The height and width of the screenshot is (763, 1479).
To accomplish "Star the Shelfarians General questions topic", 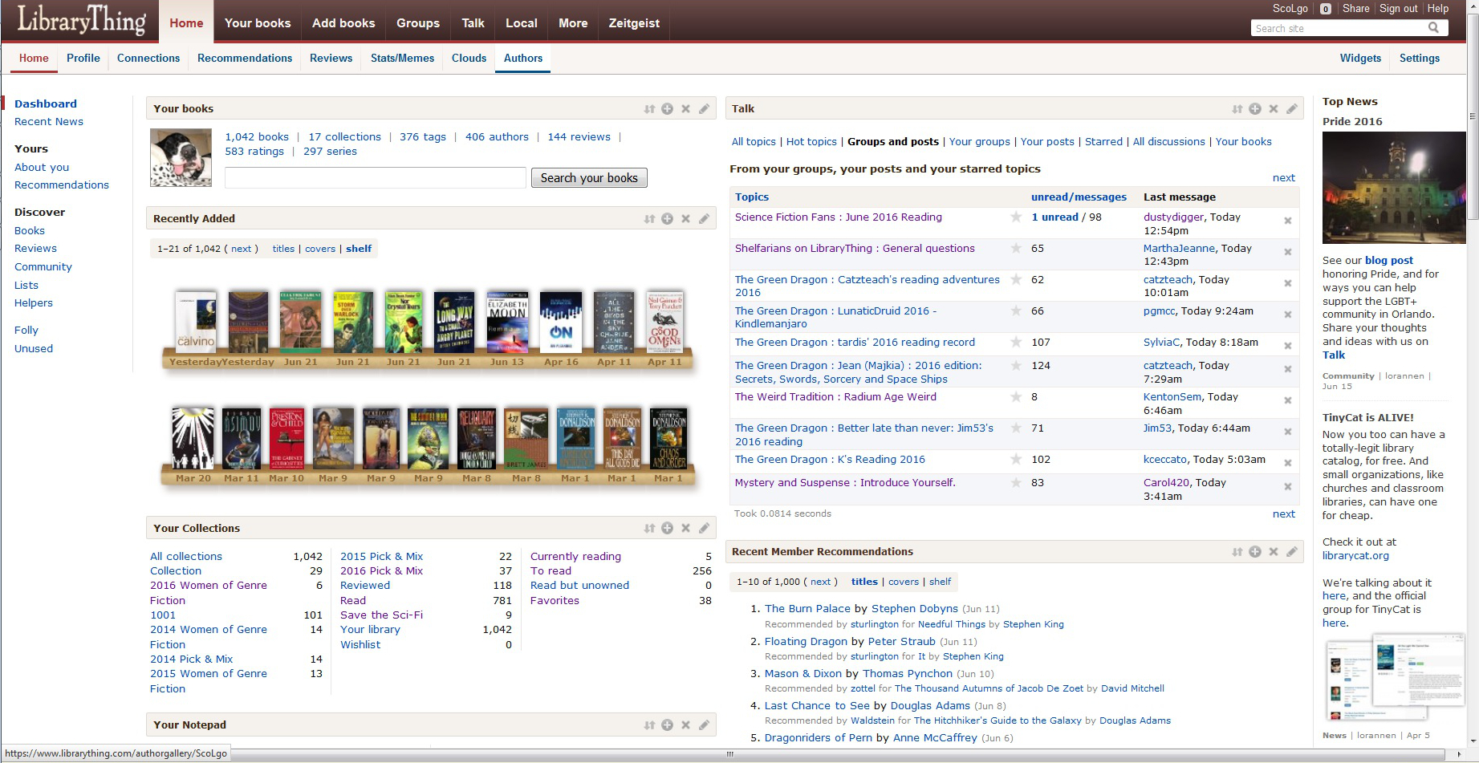I will (1016, 248).
